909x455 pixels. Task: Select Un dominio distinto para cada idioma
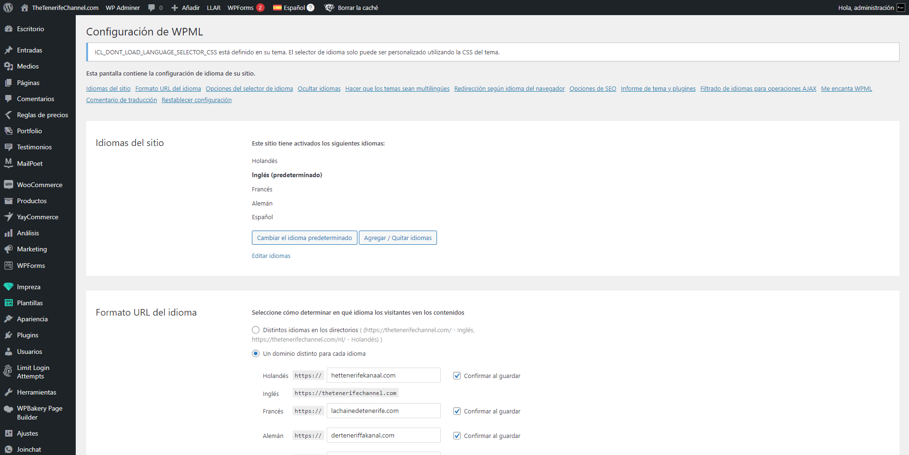coord(256,353)
